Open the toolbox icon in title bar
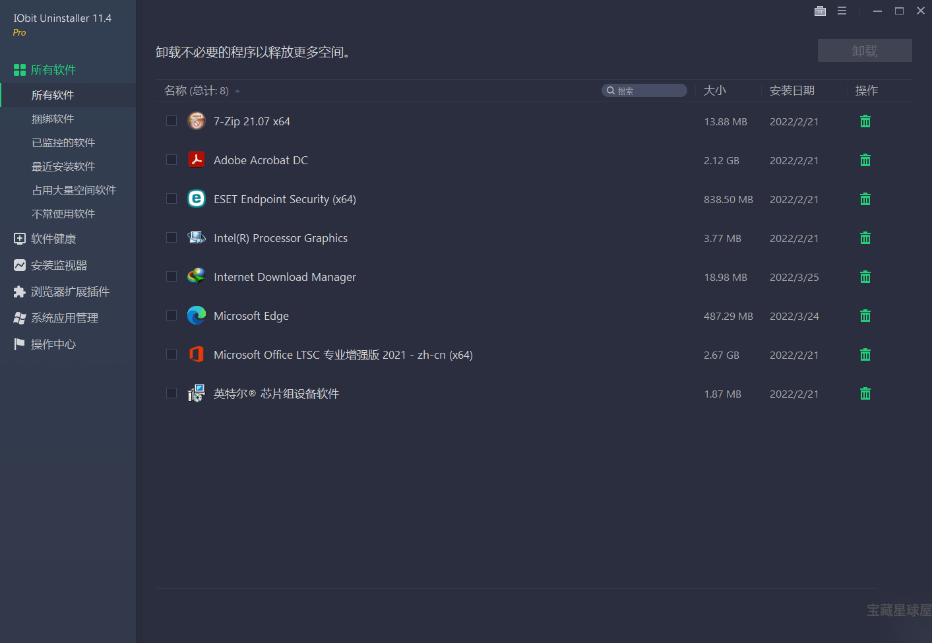The width and height of the screenshot is (932, 643). click(x=820, y=11)
